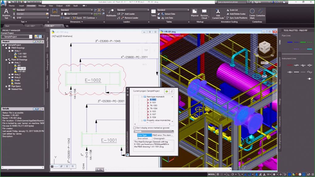
Task: Select 1-ST-001 in the project tree
Action: coord(22,72)
